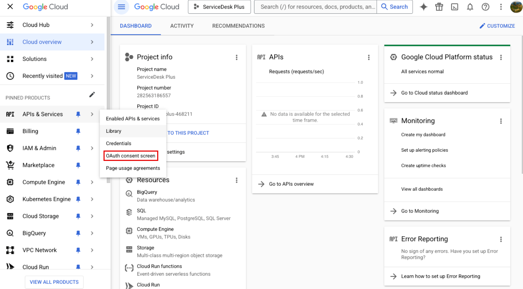This screenshot has width=523, height=289.
Task: Unpin Marketplace from pinned products
Action: (x=78, y=165)
